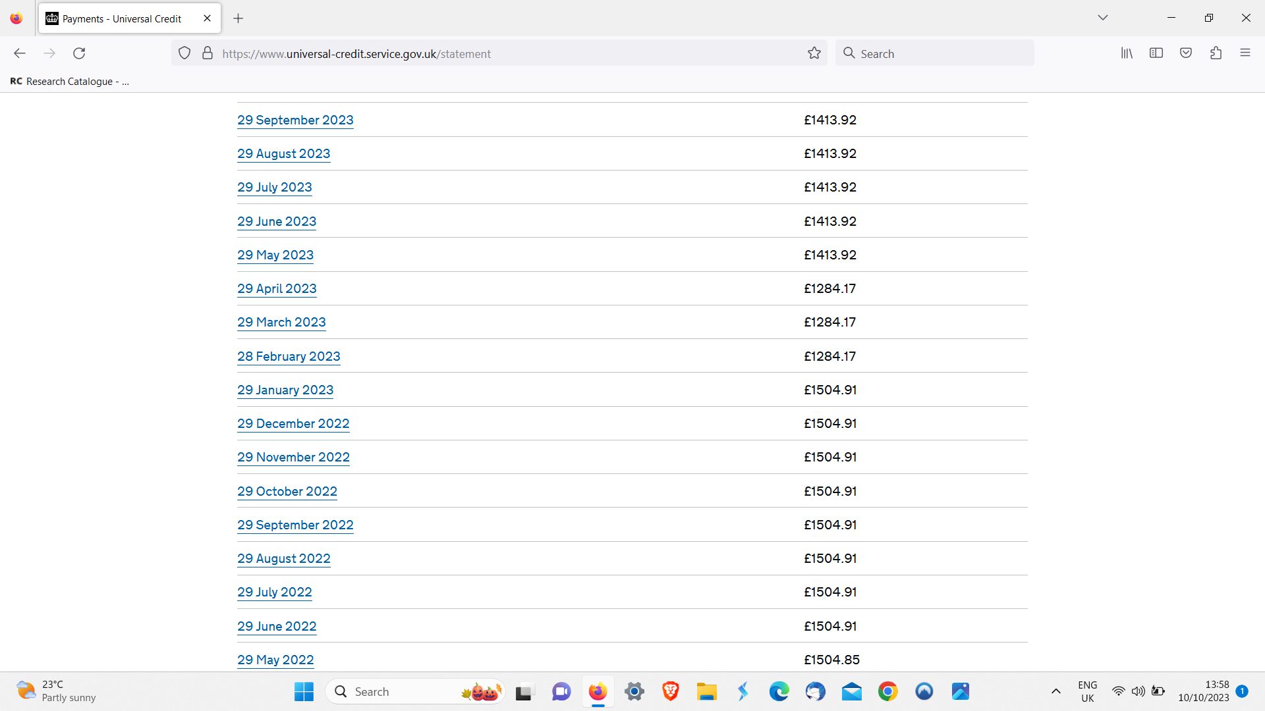Open Firefox hamburger application menu
Image resolution: width=1265 pixels, height=711 pixels.
coord(1245,53)
